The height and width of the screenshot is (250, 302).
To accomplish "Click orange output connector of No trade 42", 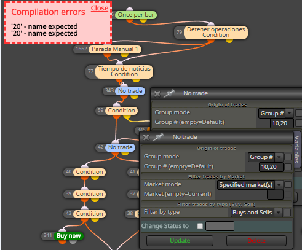I will (115, 153).
